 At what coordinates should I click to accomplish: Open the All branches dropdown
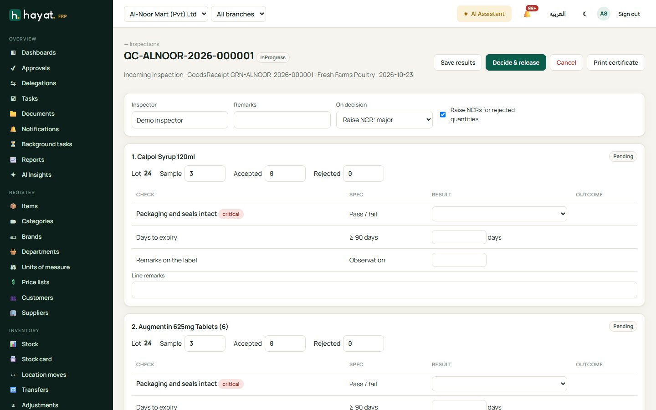pos(238,14)
